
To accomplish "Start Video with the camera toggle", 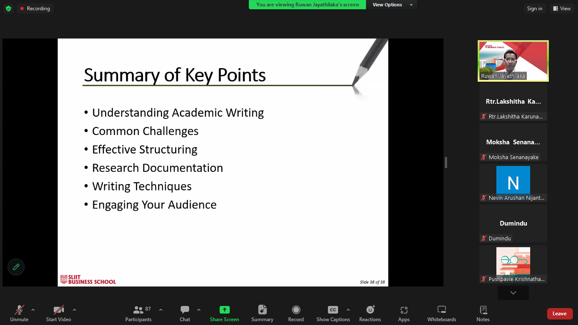I will [58, 314].
